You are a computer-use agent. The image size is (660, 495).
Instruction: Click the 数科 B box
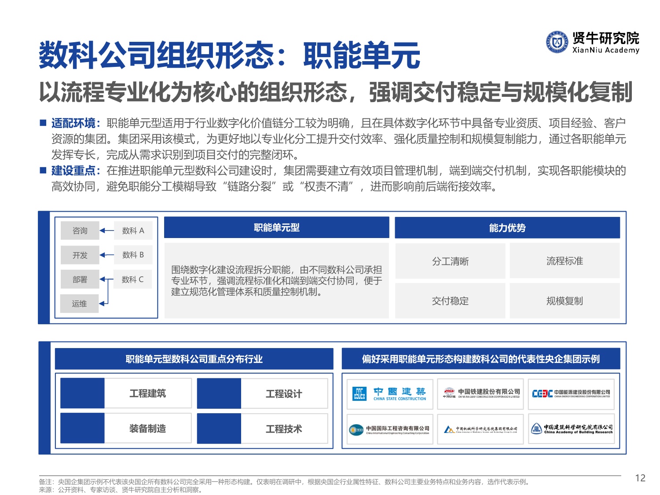click(x=133, y=255)
